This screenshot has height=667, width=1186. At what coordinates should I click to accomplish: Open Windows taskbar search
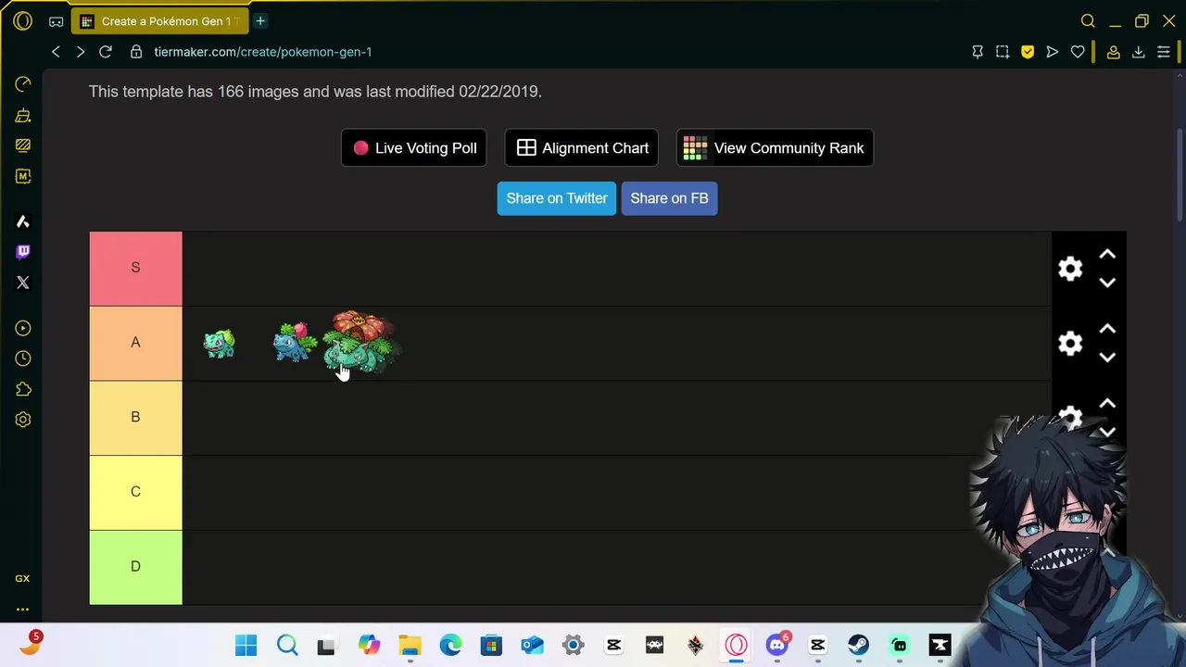286,646
